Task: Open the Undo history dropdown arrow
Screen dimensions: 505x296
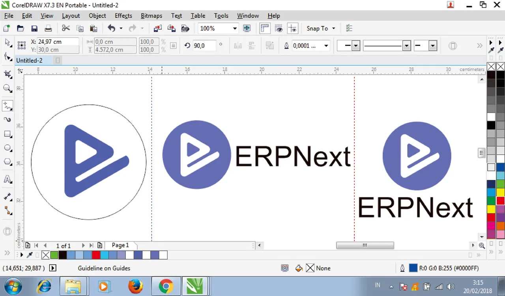Action: click(121, 28)
